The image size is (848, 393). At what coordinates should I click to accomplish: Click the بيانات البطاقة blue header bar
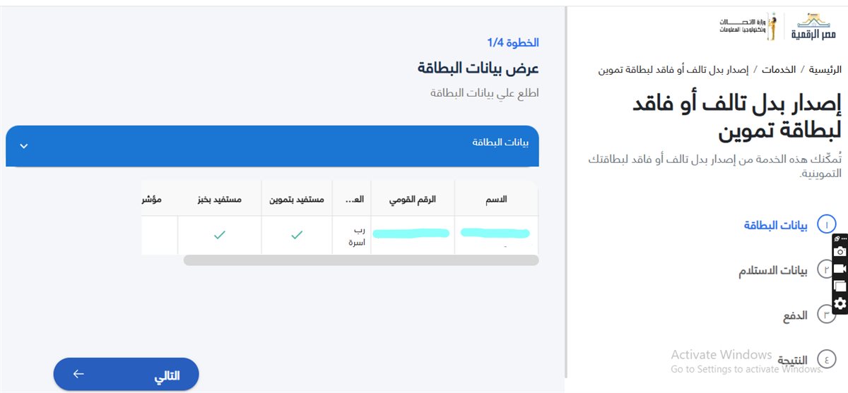tap(272, 146)
